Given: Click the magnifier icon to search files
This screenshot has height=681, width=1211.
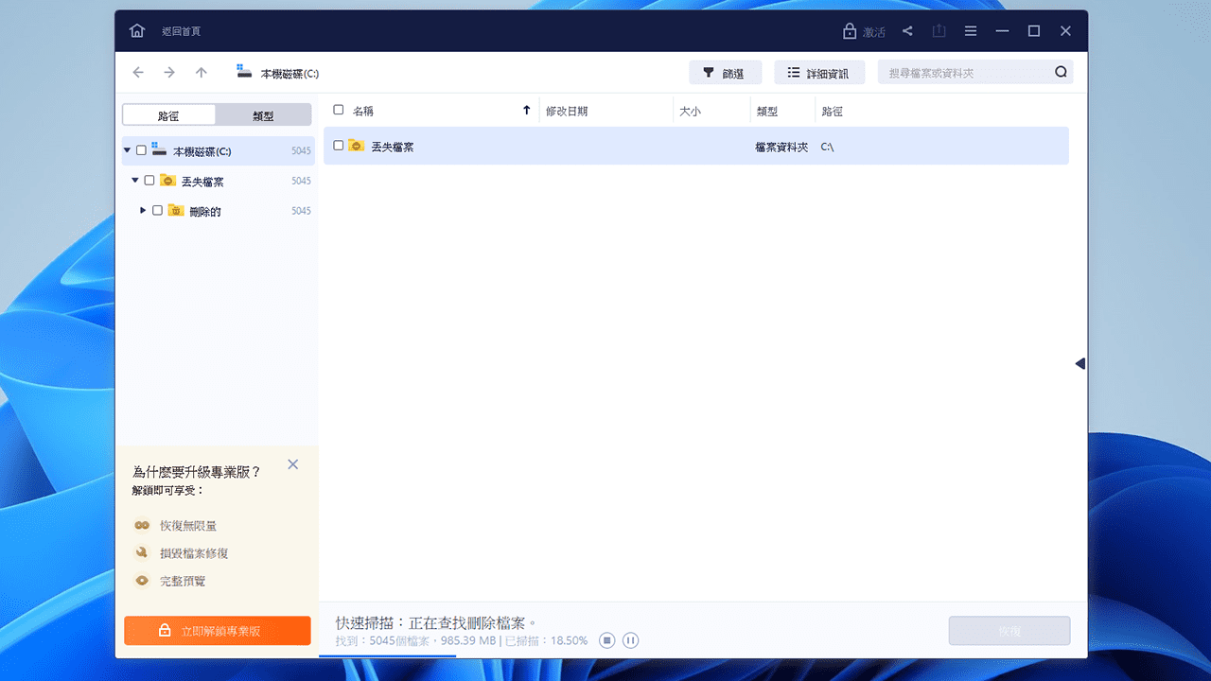Looking at the screenshot, I should point(1062,72).
